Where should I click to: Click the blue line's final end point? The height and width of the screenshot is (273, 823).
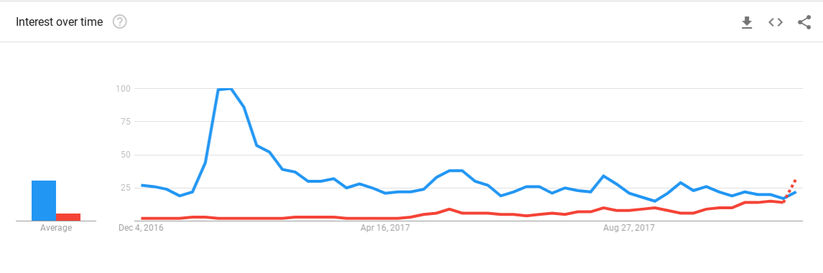click(x=796, y=193)
